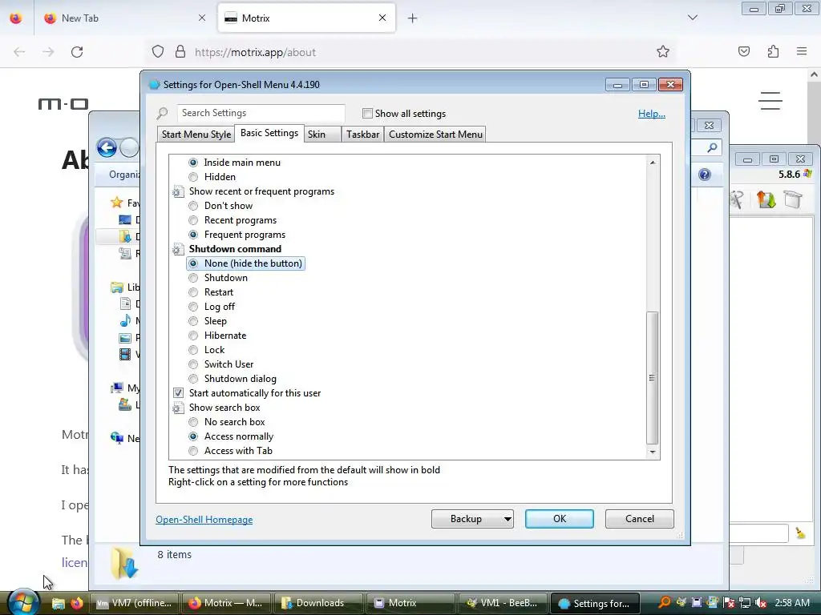Switch to VM1 - BeeB taskbar button
821x615 pixels.
502,603
